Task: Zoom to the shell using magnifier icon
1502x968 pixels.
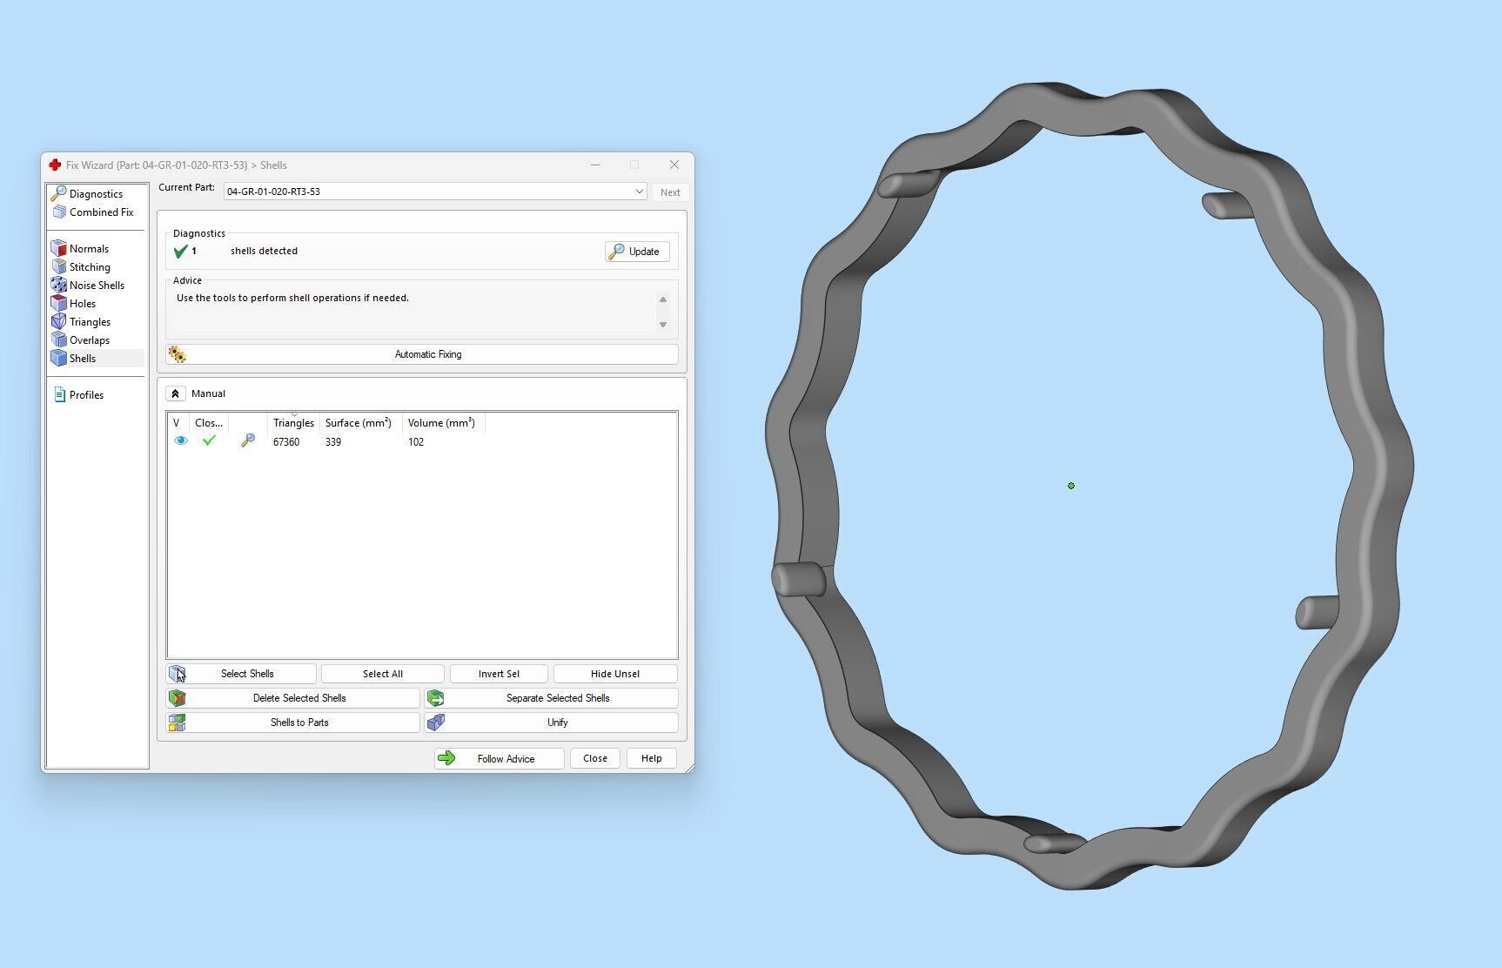Action: (x=248, y=441)
